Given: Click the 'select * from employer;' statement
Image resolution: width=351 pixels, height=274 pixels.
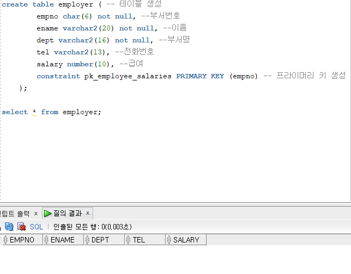Looking at the screenshot, I should [51, 112].
